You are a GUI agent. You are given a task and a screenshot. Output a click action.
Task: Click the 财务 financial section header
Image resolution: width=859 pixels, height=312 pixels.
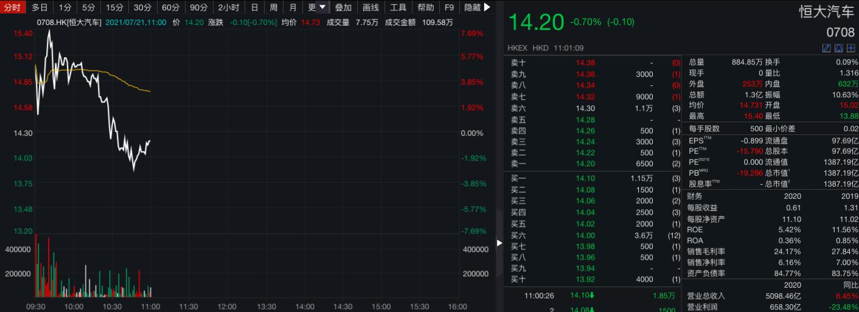pyautogui.click(x=695, y=196)
